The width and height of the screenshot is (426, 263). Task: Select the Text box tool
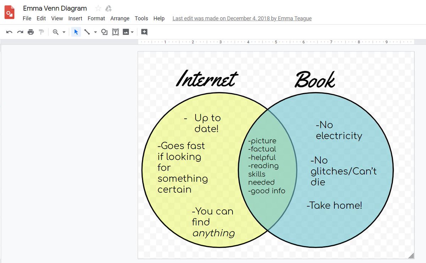115,32
